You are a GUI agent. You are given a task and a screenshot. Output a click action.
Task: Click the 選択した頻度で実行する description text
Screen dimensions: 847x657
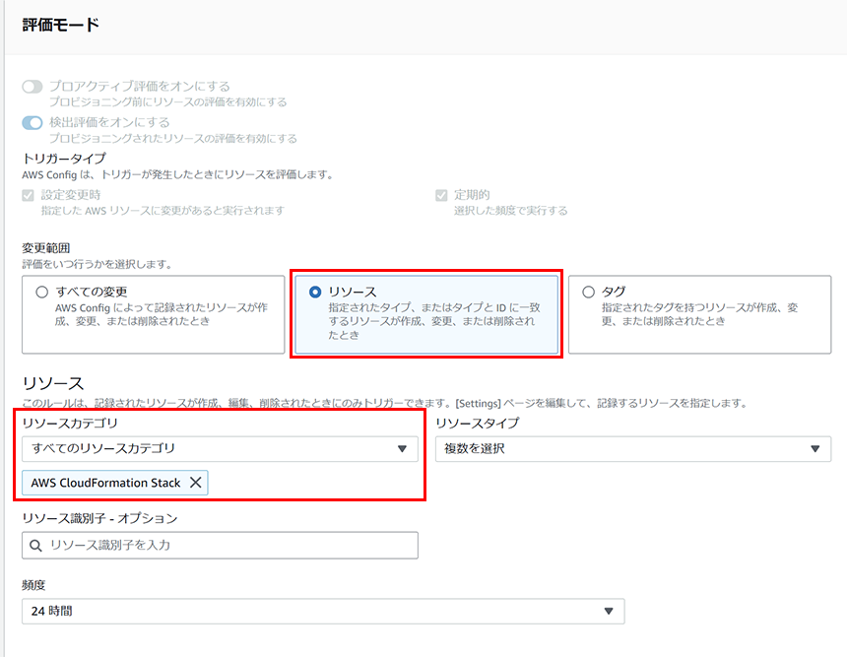coord(510,211)
